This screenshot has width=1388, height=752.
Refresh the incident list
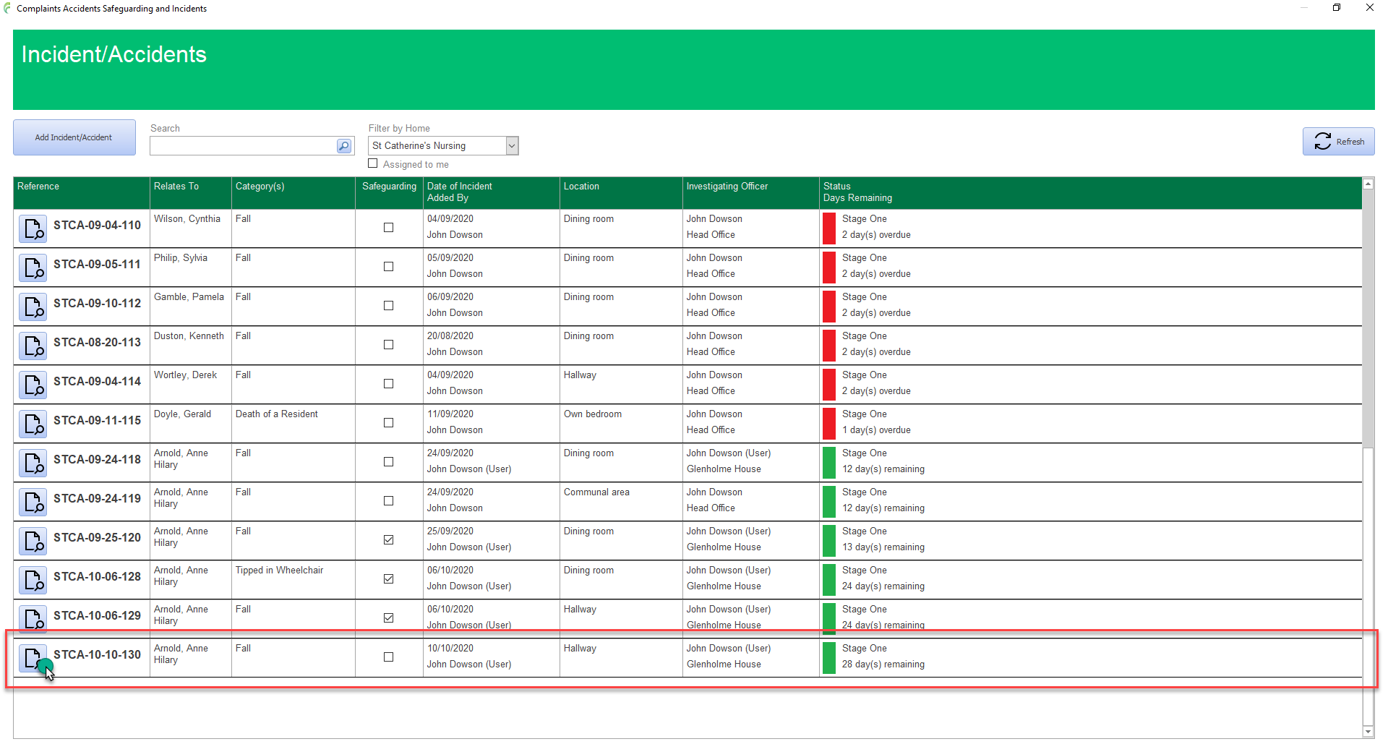point(1338,142)
